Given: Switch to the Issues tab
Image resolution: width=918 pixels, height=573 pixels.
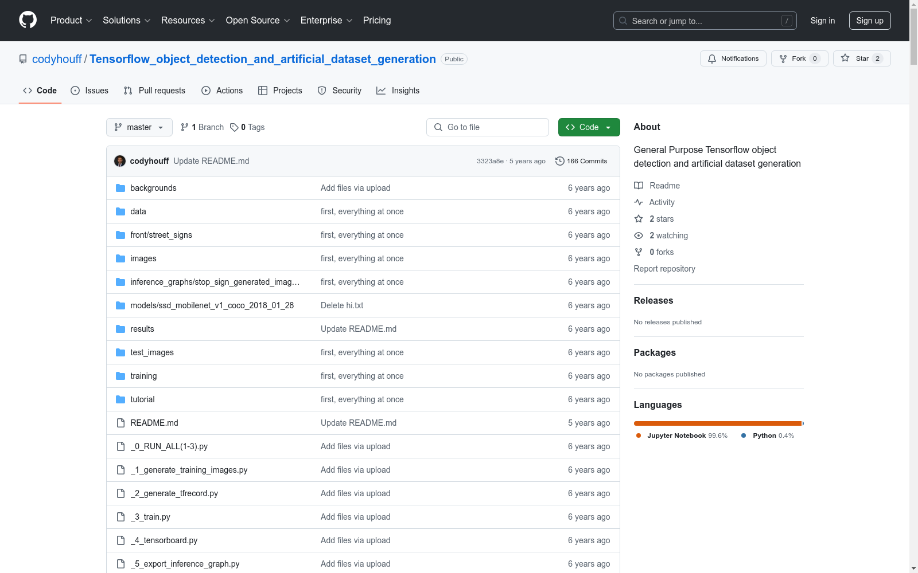Looking at the screenshot, I should click(x=90, y=91).
